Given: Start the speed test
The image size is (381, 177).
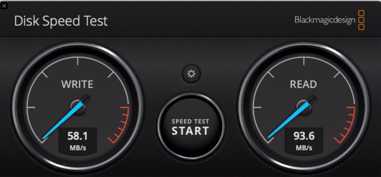Looking at the screenshot, I should tap(191, 127).
